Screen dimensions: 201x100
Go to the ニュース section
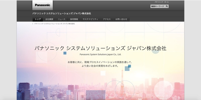pos(62,19)
